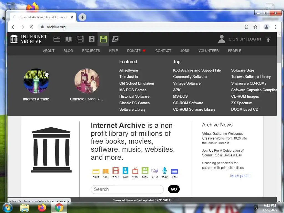Screen dimensions: 284x213
Task: Click the TV 2.3M icon
Action: pyautogui.click(x=135, y=171)
